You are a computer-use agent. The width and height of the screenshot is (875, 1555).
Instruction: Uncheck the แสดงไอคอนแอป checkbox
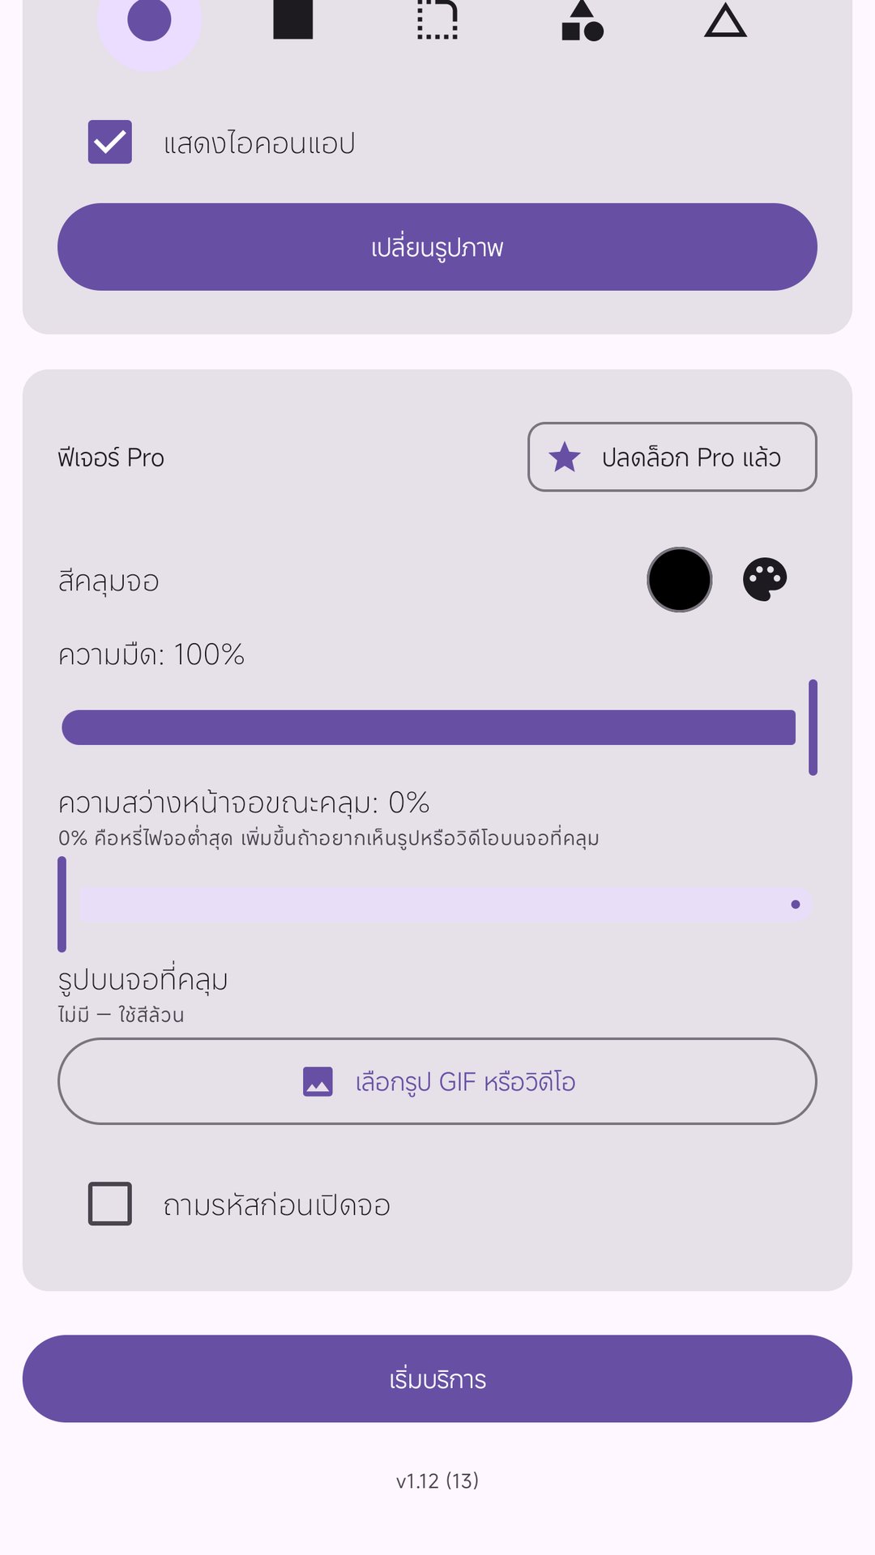pos(110,143)
